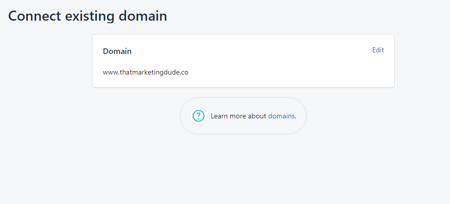The width and height of the screenshot is (450, 204).
Task: Click the Connect existing domain page heading
Action: click(x=88, y=16)
